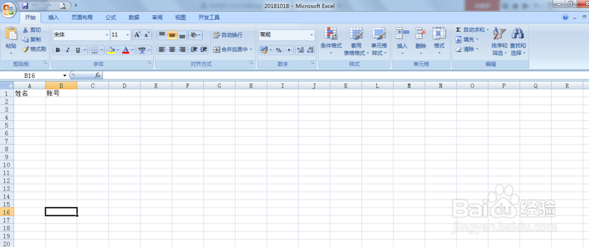Viewport: 589px width, 247px height.
Task: Increase font size with the large A
Action: [x=137, y=35]
